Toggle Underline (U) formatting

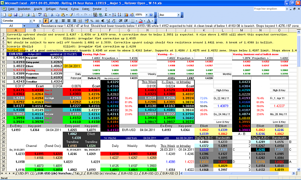tap(56, 21)
